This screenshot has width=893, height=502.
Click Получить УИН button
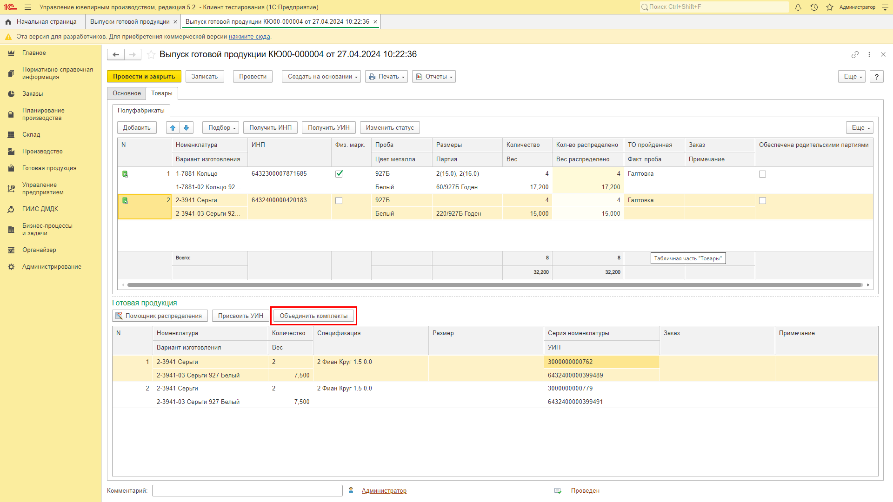[x=329, y=127]
